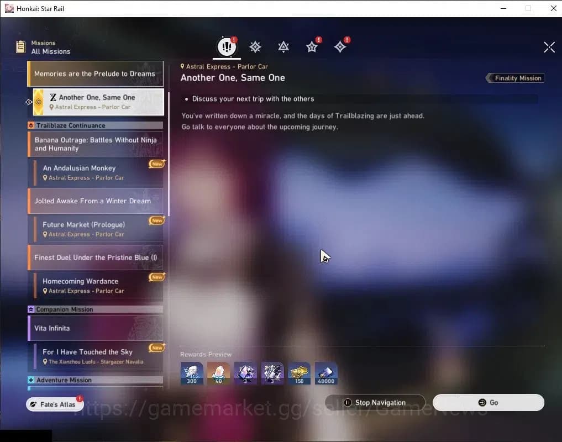This screenshot has height=442, width=562.
Task: Click the Honkai: Star Rail title bar icon
Action: [x=9, y=8]
